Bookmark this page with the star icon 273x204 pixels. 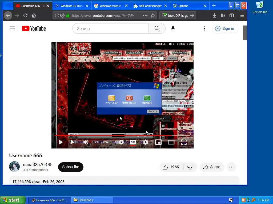153,15
